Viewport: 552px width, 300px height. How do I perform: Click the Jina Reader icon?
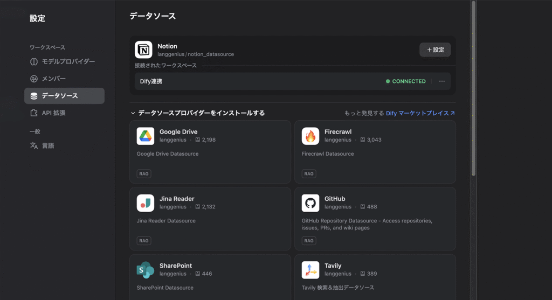146,203
